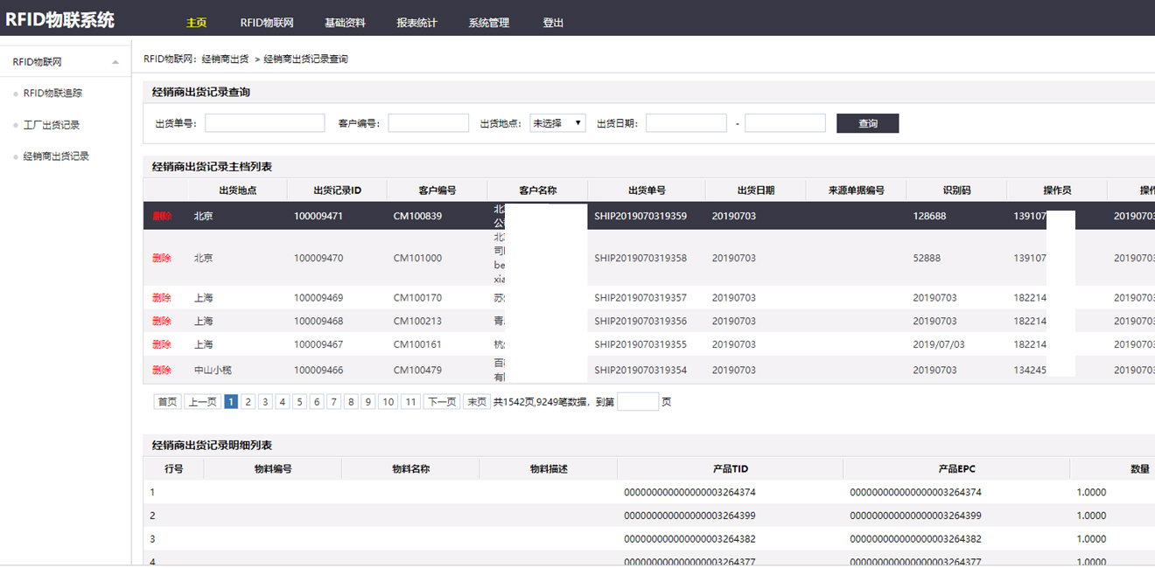
Task: Delete the record with ID 100009469
Action: (162, 298)
